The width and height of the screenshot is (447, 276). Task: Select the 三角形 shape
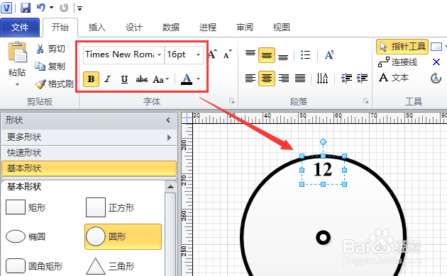tap(110, 266)
